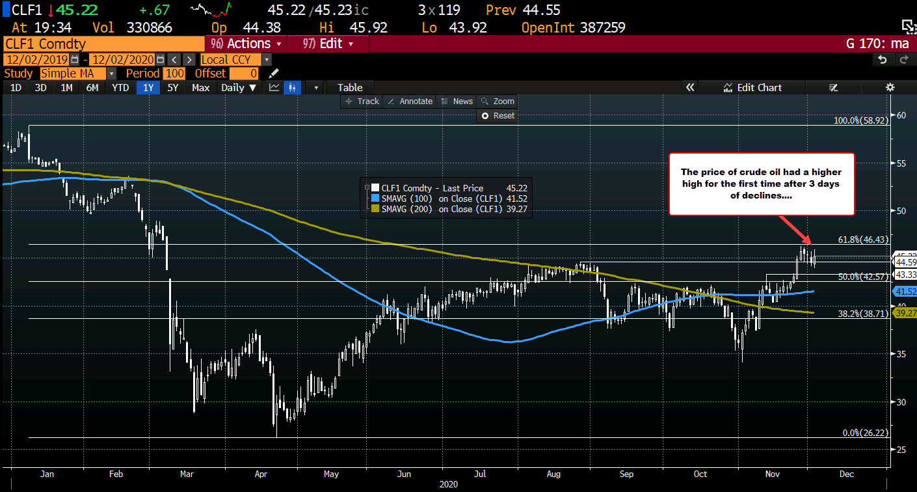The height and width of the screenshot is (492, 917).
Task: Click the Reset chart button
Action: [498, 115]
